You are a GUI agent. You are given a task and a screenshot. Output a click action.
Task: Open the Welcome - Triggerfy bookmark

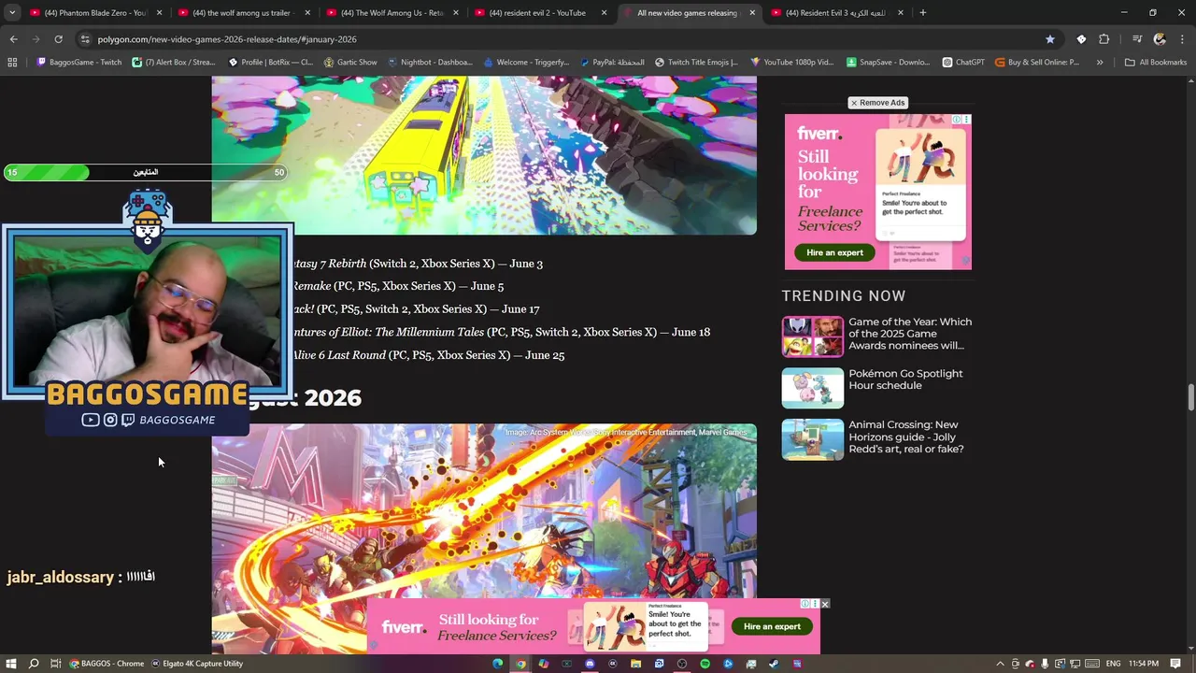(525, 63)
